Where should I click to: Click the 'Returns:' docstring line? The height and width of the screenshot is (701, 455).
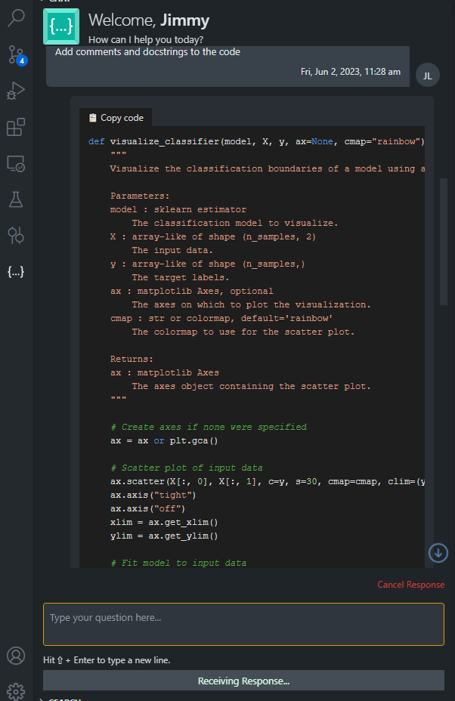pyautogui.click(x=132, y=359)
